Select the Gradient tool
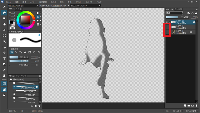200x113 pixels. [4, 30]
